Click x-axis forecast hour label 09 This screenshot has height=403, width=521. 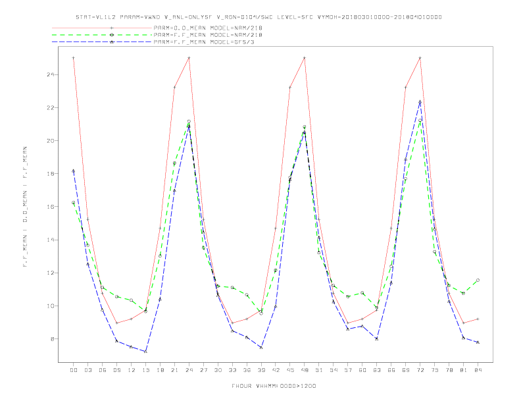pos(116,370)
